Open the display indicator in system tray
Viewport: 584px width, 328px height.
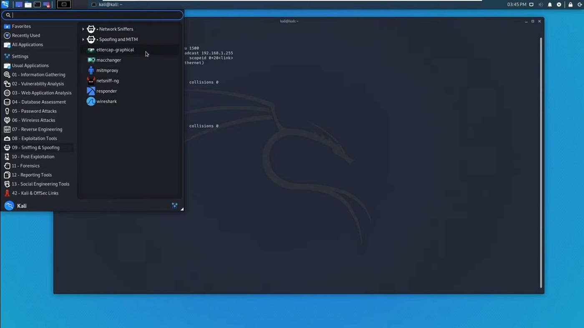point(531,5)
